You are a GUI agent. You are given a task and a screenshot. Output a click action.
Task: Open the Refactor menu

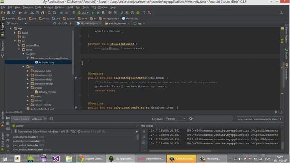[60, 7]
